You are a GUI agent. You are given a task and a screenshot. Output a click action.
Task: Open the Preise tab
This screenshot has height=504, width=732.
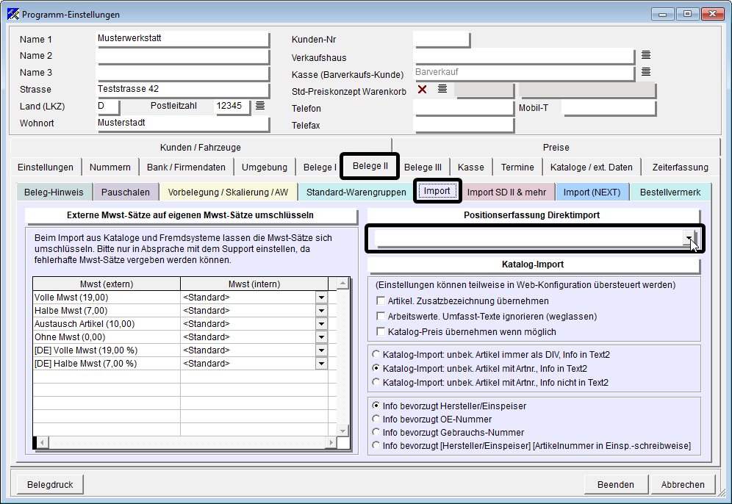(x=556, y=148)
